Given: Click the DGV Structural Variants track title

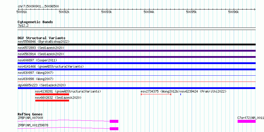Looking at the screenshot, I should pos(42,38).
